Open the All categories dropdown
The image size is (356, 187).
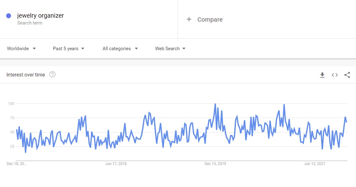click(120, 49)
